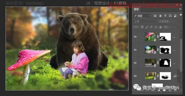Create new adjustment layer from bottom bar
This screenshot has height=96, width=185.
(159, 90)
